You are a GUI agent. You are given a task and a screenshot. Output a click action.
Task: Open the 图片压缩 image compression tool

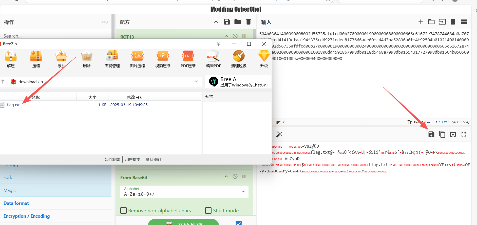pyautogui.click(x=137, y=56)
